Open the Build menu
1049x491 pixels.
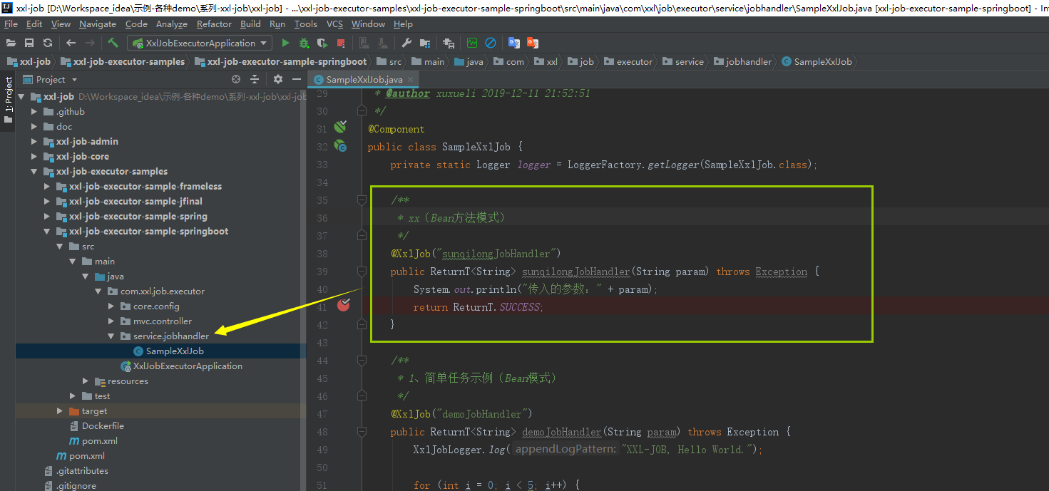click(250, 24)
